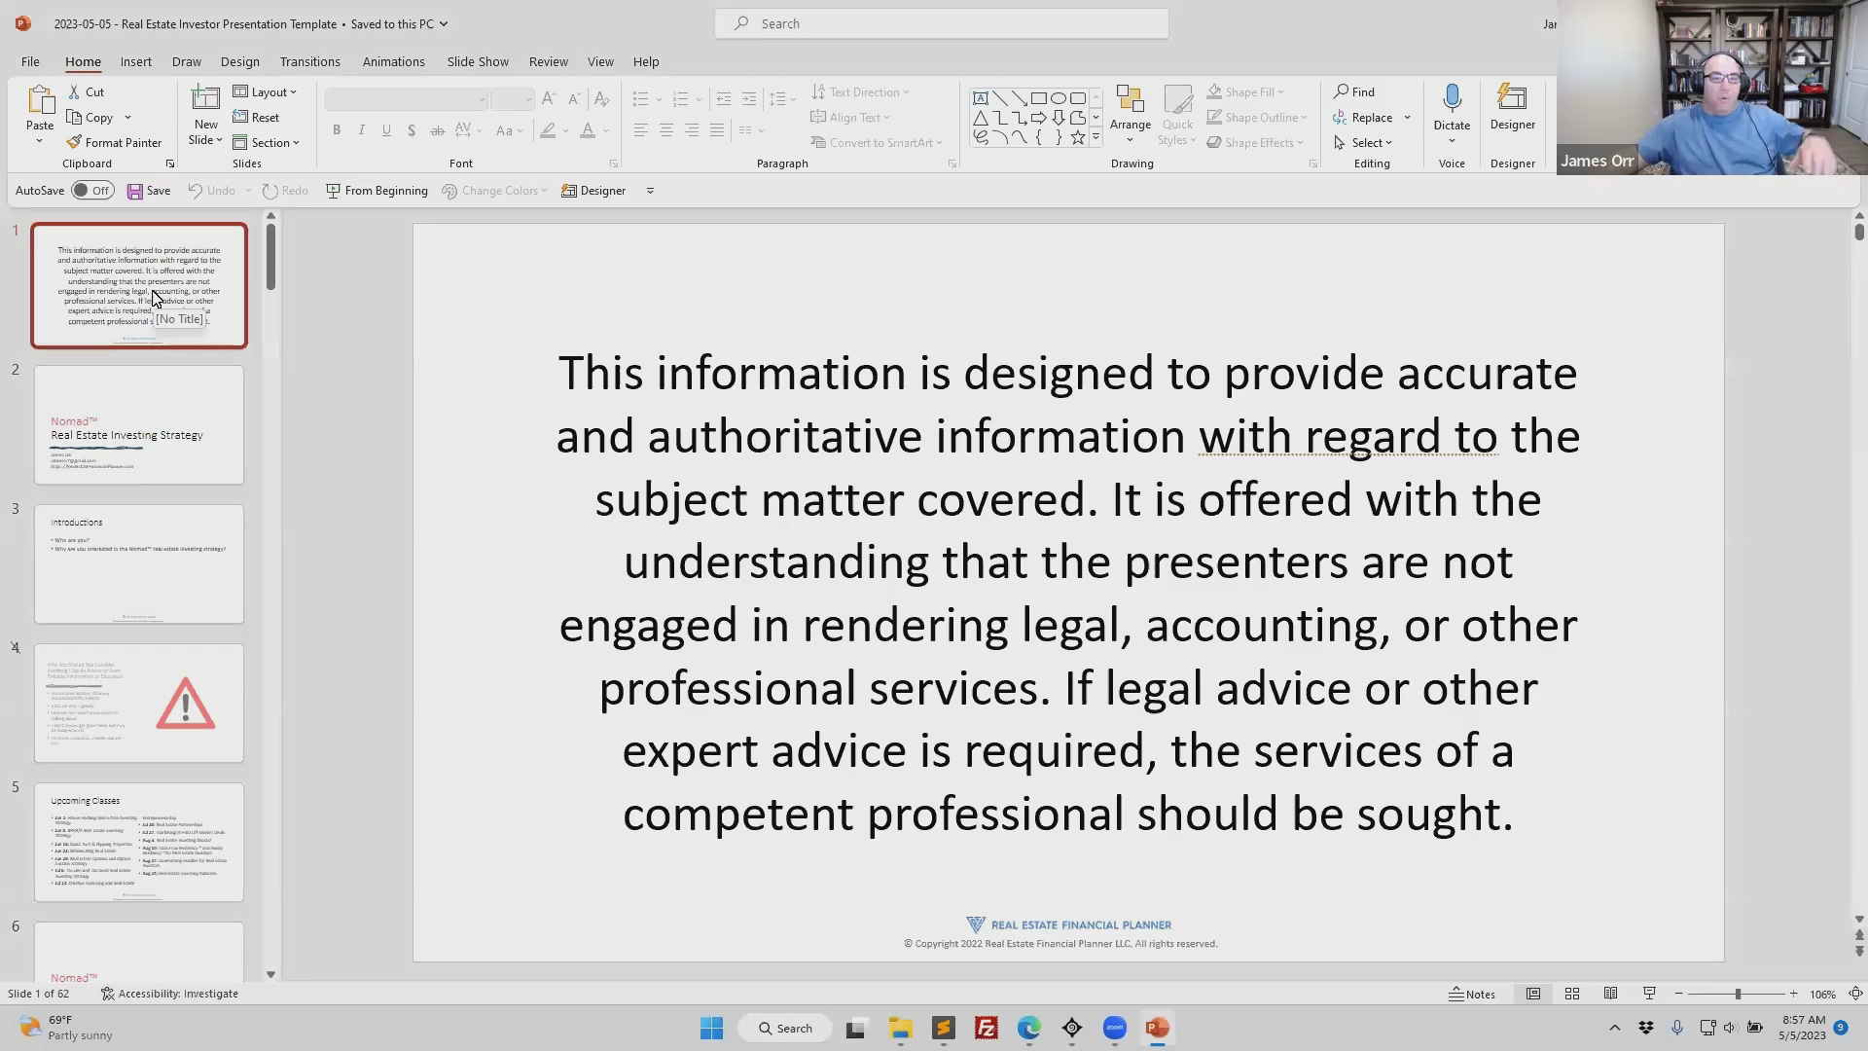Expand the Replace dropdown arrow
Image resolution: width=1868 pixels, height=1051 pixels.
click(x=1407, y=118)
